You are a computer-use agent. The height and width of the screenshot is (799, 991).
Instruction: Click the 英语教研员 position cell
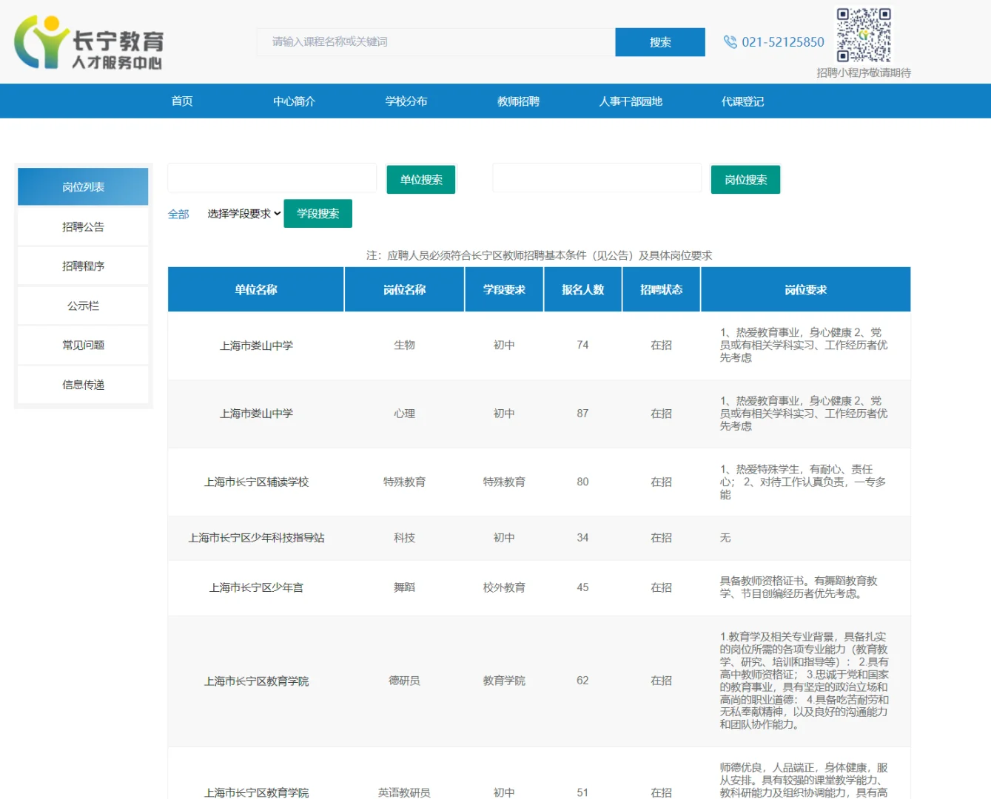click(x=404, y=792)
